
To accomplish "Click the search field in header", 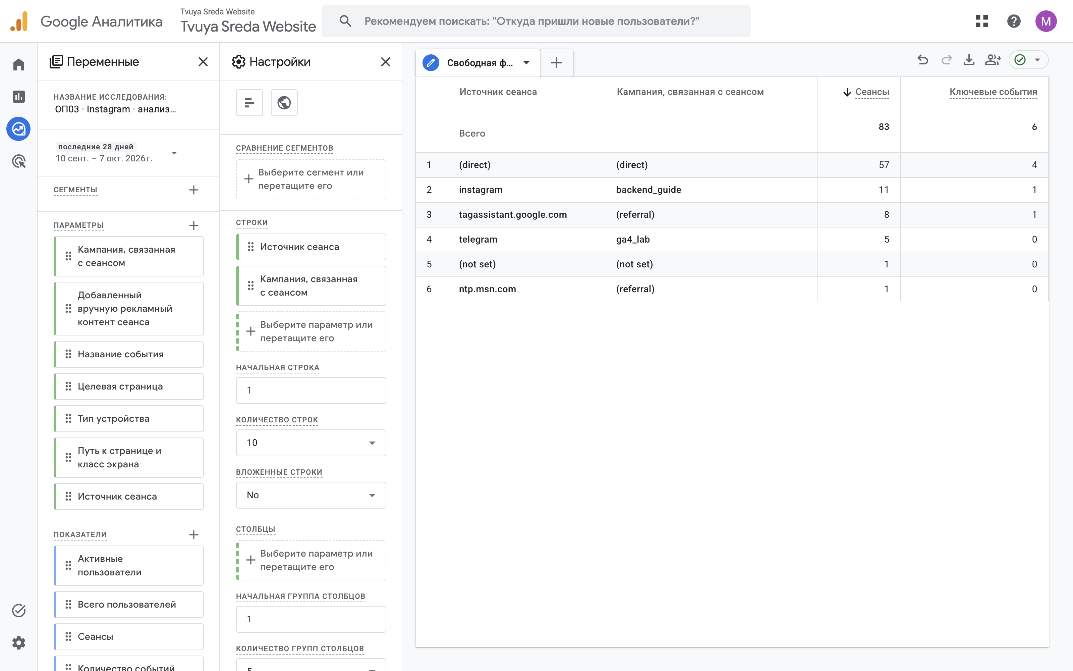I will [x=535, y=21].
